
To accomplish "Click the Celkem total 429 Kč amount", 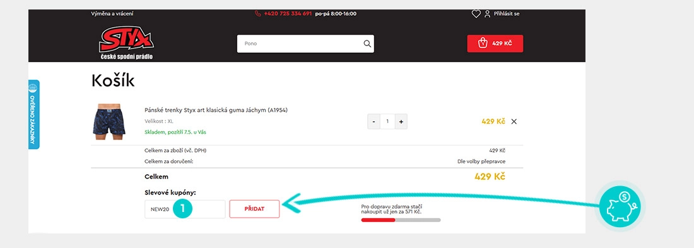I will click(x=490, y=177).
